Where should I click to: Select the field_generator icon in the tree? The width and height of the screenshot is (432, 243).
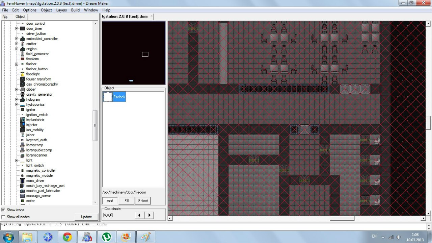23,54
